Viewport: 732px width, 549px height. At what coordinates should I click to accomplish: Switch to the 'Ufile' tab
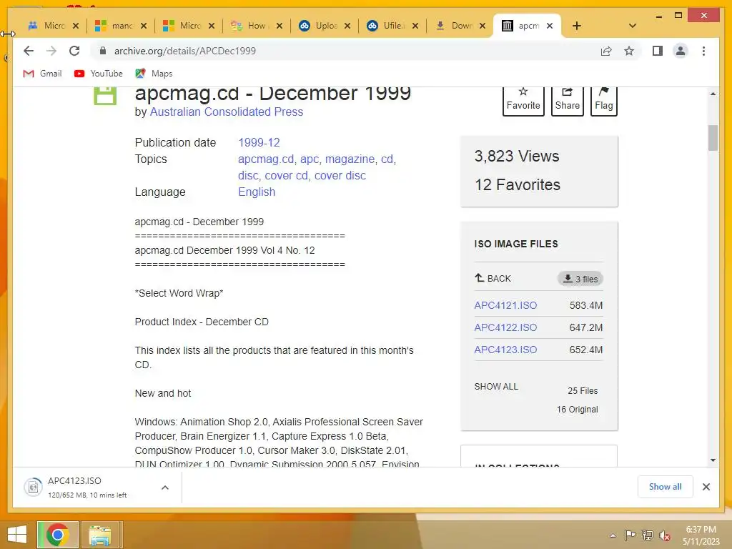[385, 26]
